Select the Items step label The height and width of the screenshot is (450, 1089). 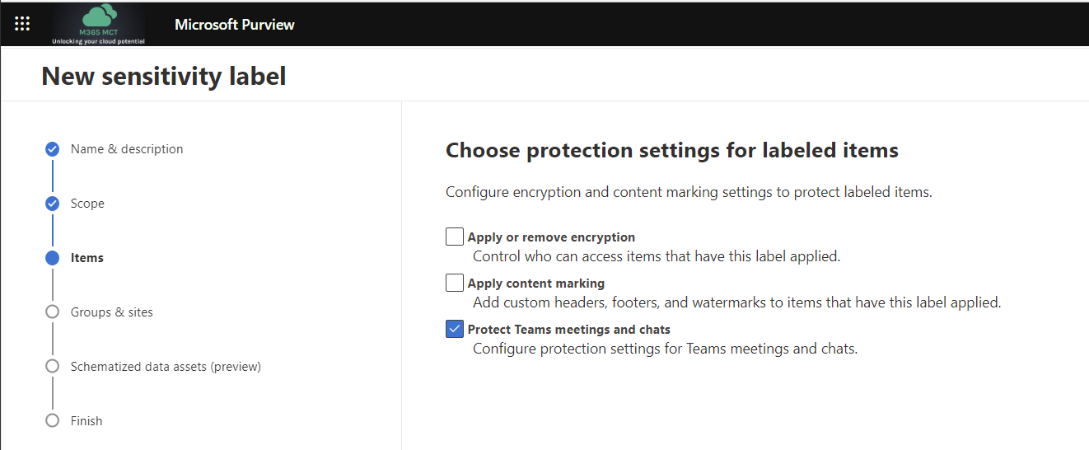coord(87,258)
